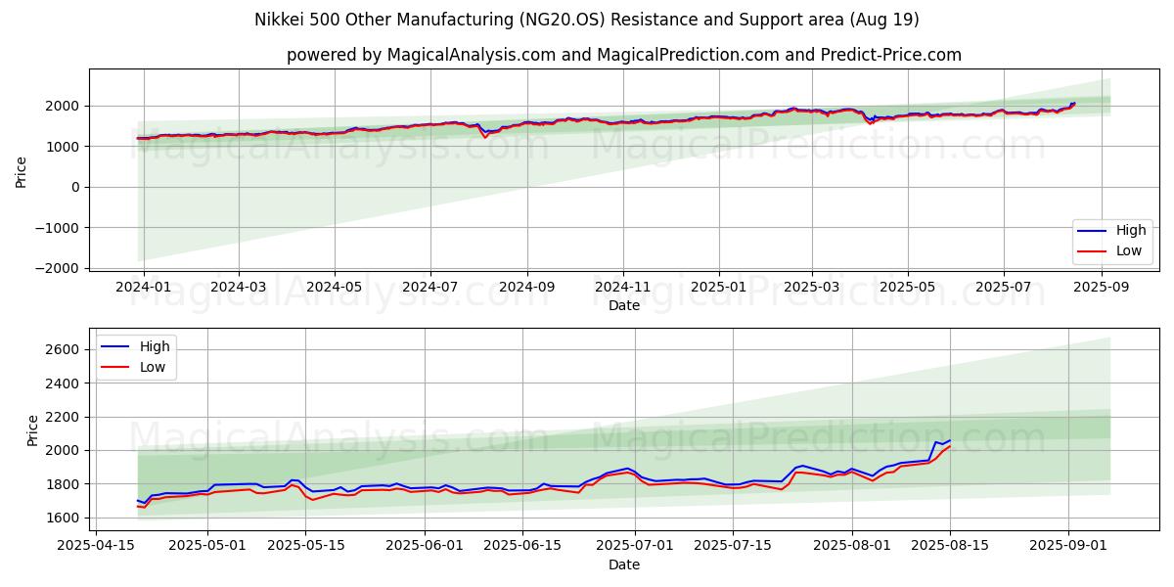Click the '2024-01' x-axis label in the top chart
Image resolution: width=1174 pixels, height=587 pixels.
(x=144, y=288)
